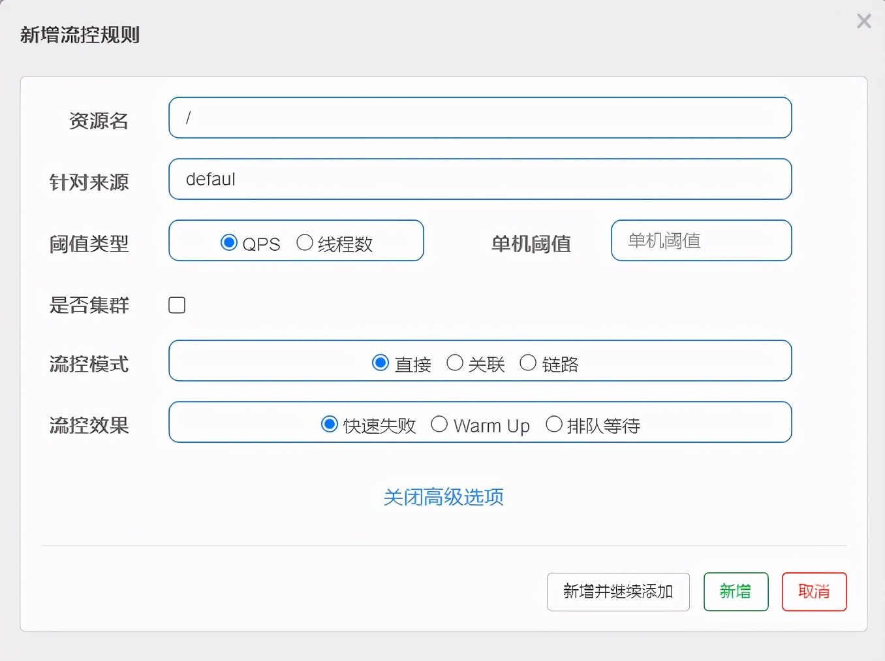Click the 针对来源 field containing defaul
Viewport: 885px width, 661px height.
(480, 179)
